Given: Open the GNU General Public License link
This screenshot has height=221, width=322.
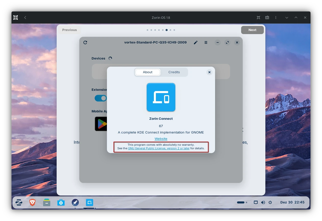Looking at the screenshot, I should click(x=159, y=148).
